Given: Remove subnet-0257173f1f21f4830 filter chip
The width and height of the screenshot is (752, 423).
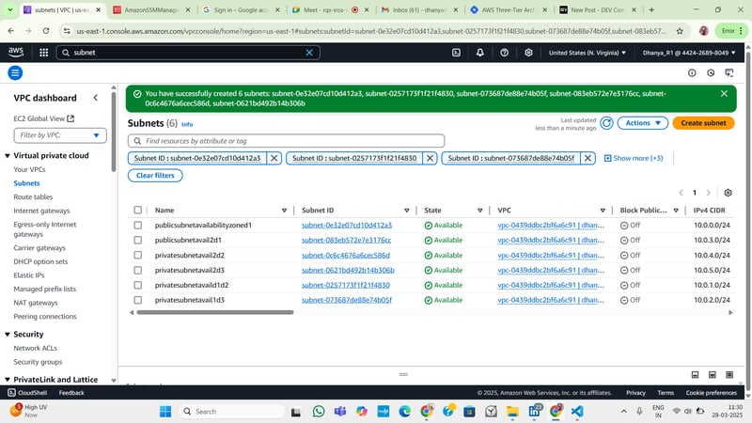Looking at the screenshot, I should click(x=430, y=158).
